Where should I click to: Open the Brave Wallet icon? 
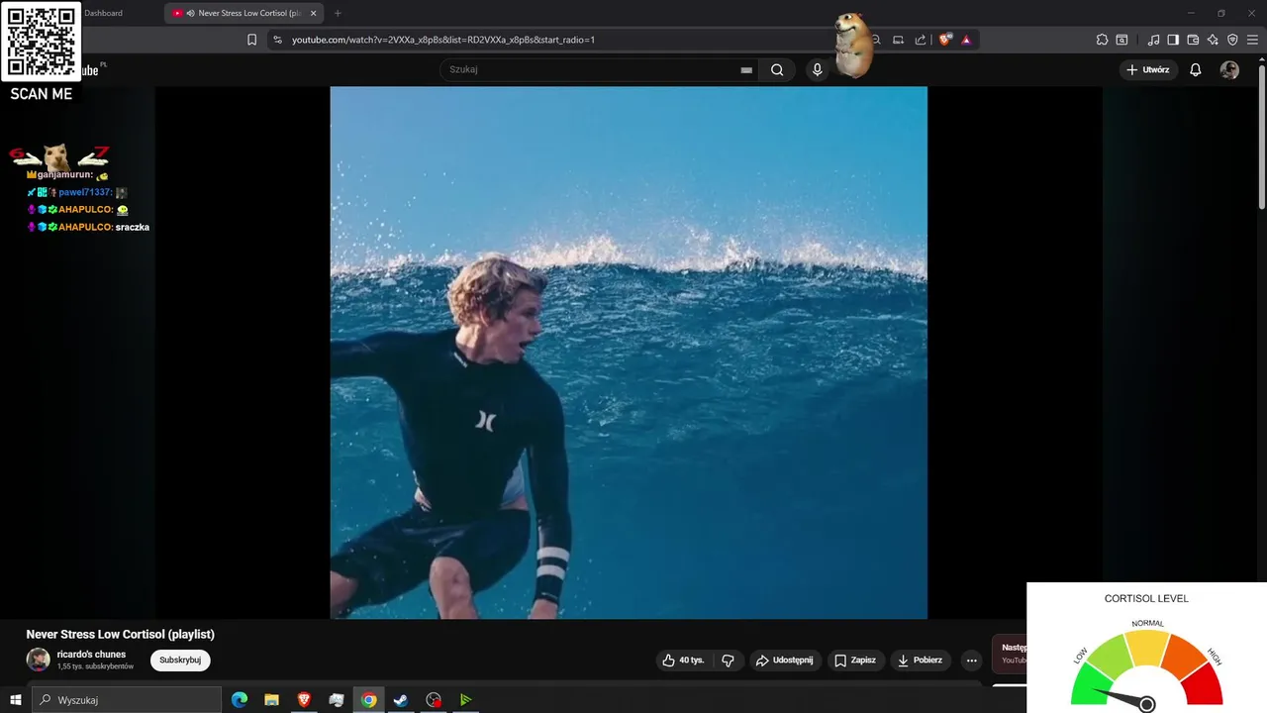pyautogui.click(x=1193, y=40)
